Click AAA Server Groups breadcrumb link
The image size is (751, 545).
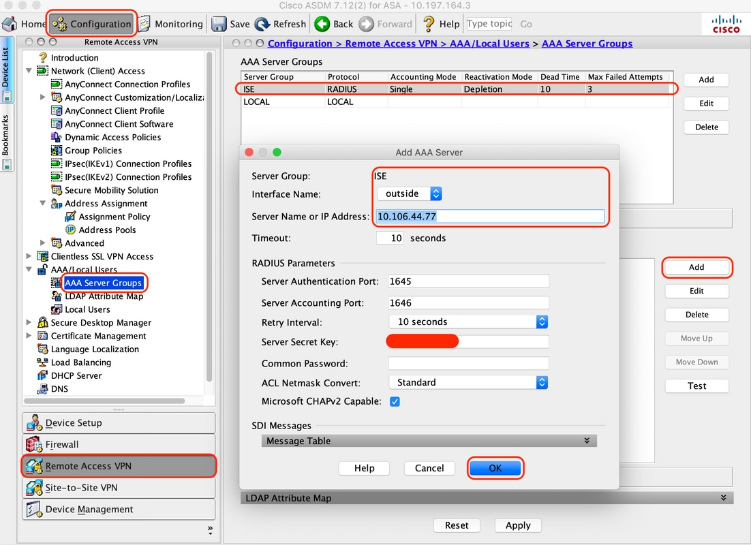587,44
